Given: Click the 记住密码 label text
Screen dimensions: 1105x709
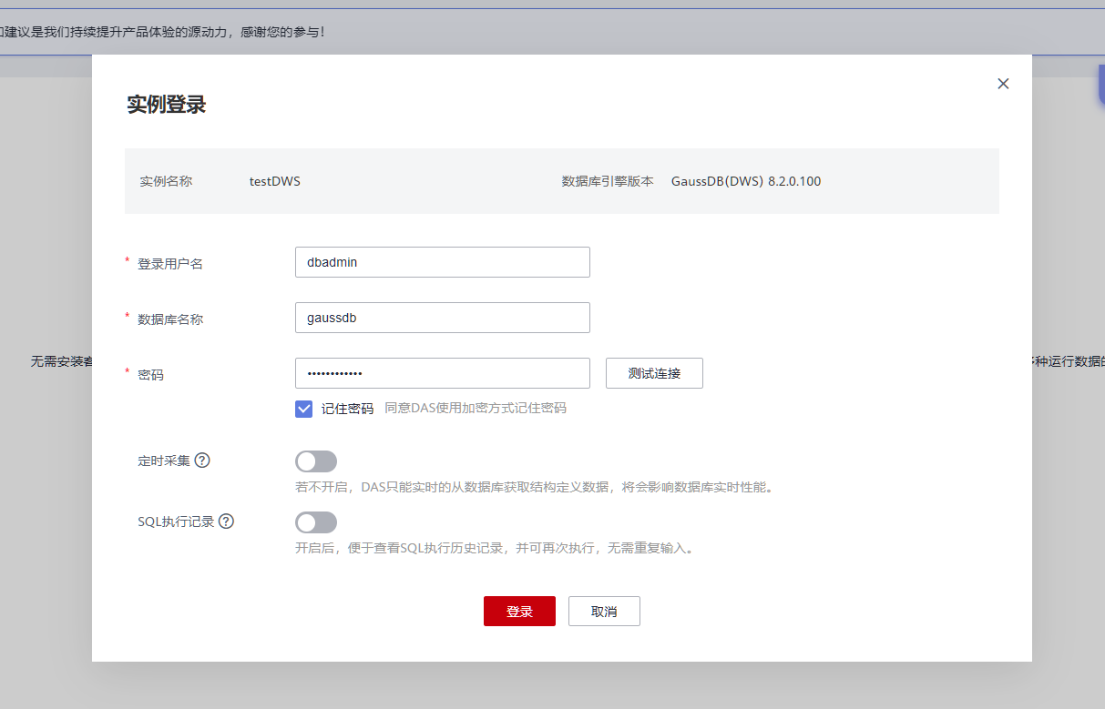Looking at the screenshot, I should (347, 409).
